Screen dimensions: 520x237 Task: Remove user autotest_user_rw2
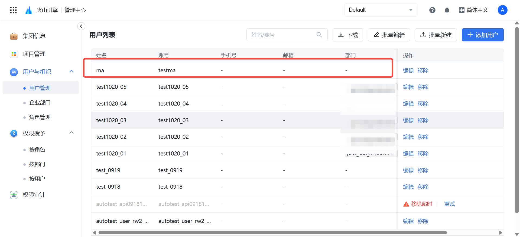coord(423,221)
